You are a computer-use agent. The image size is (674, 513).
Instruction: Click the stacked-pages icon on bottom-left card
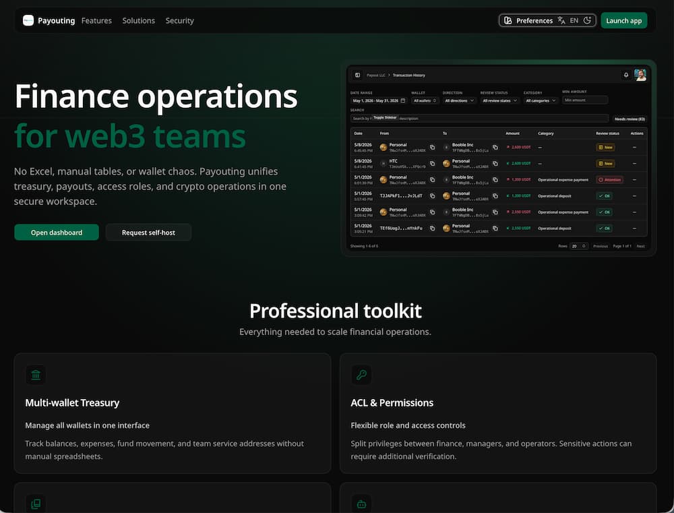coord(36,504)
